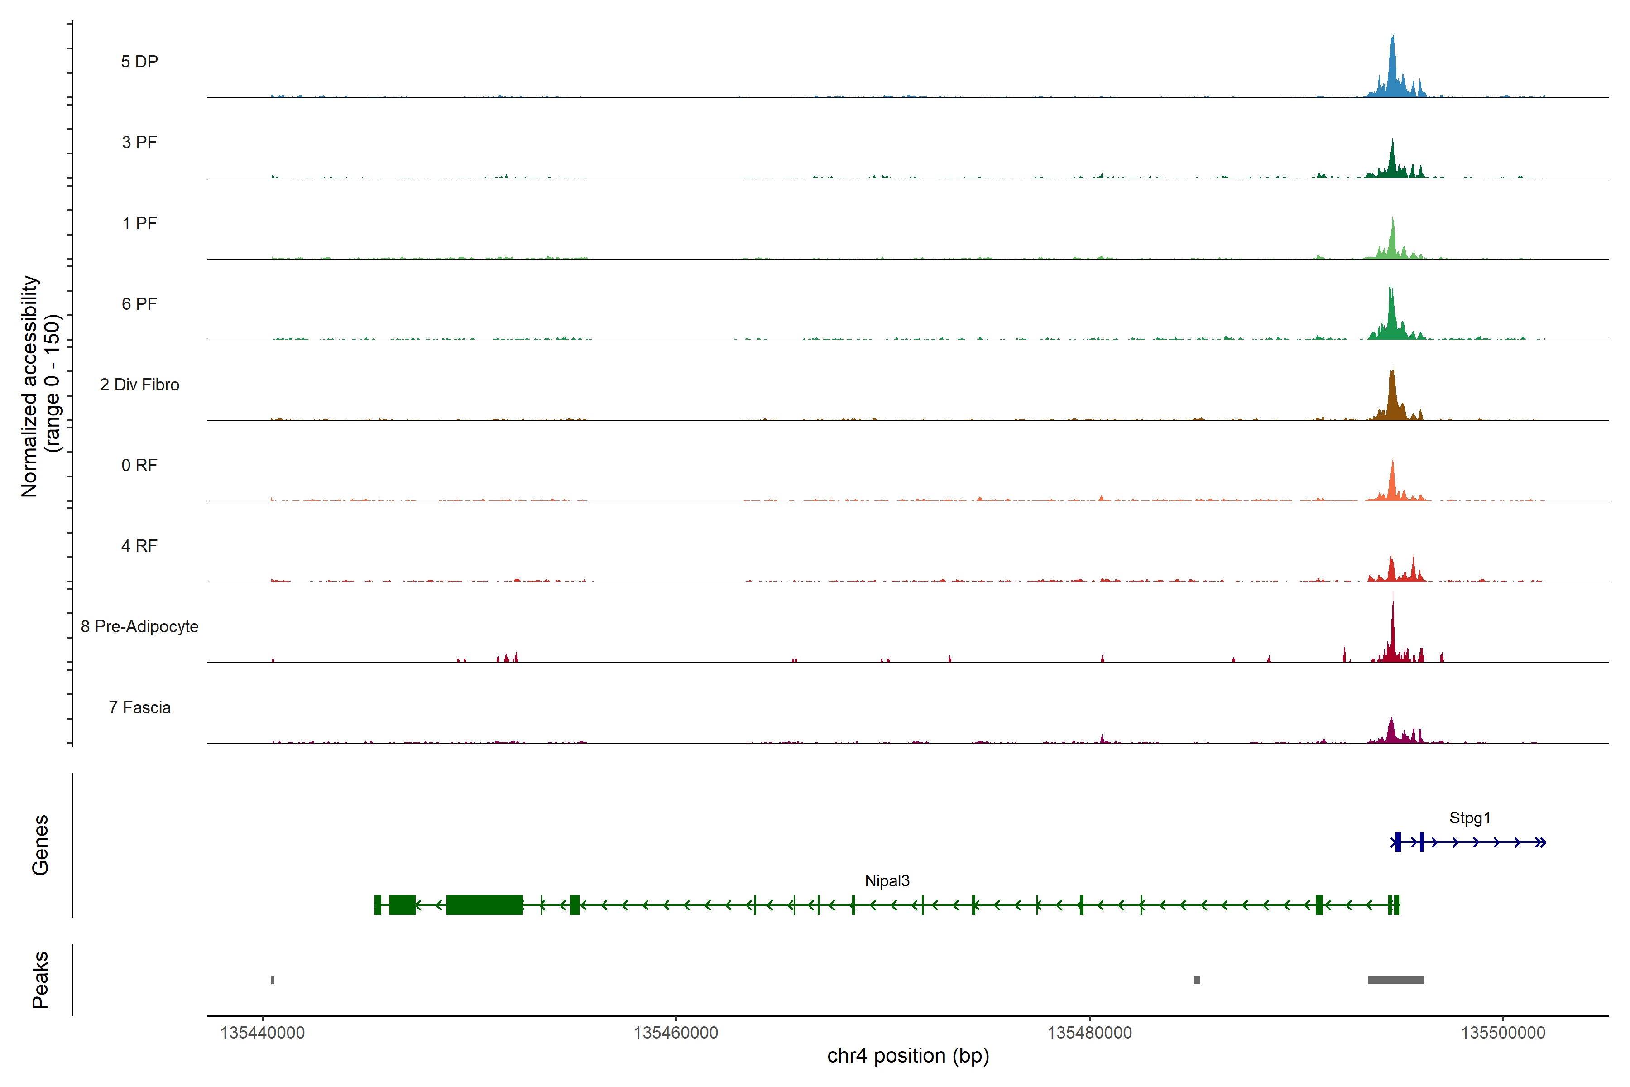Click the Genes panel label
Viewport: 1630px width, 1087px height.
click(x=40, y=845)
